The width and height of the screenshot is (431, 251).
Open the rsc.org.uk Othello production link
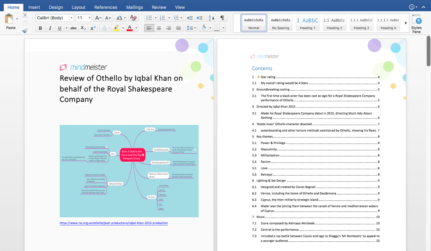point(114,223)
